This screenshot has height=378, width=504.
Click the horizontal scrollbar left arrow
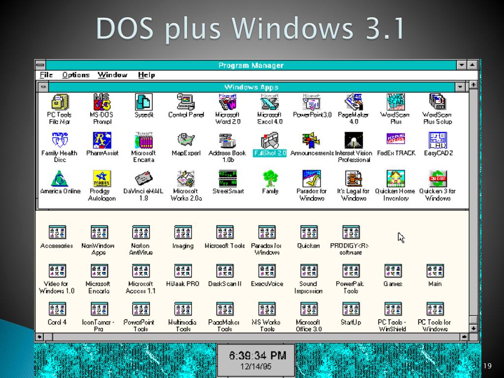click(x=39, y=337)
